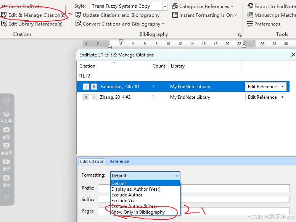Choose Show Only in Bibliography
The width and height of the screenshot is (296, 222).
pos(145,212)
